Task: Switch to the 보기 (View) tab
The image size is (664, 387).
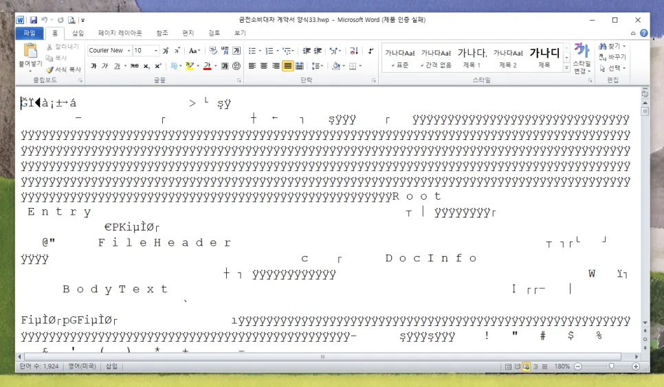Action: coord(240,33)
